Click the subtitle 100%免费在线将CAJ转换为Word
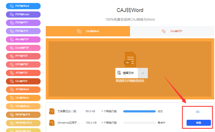215x132 pixels. 130,20
